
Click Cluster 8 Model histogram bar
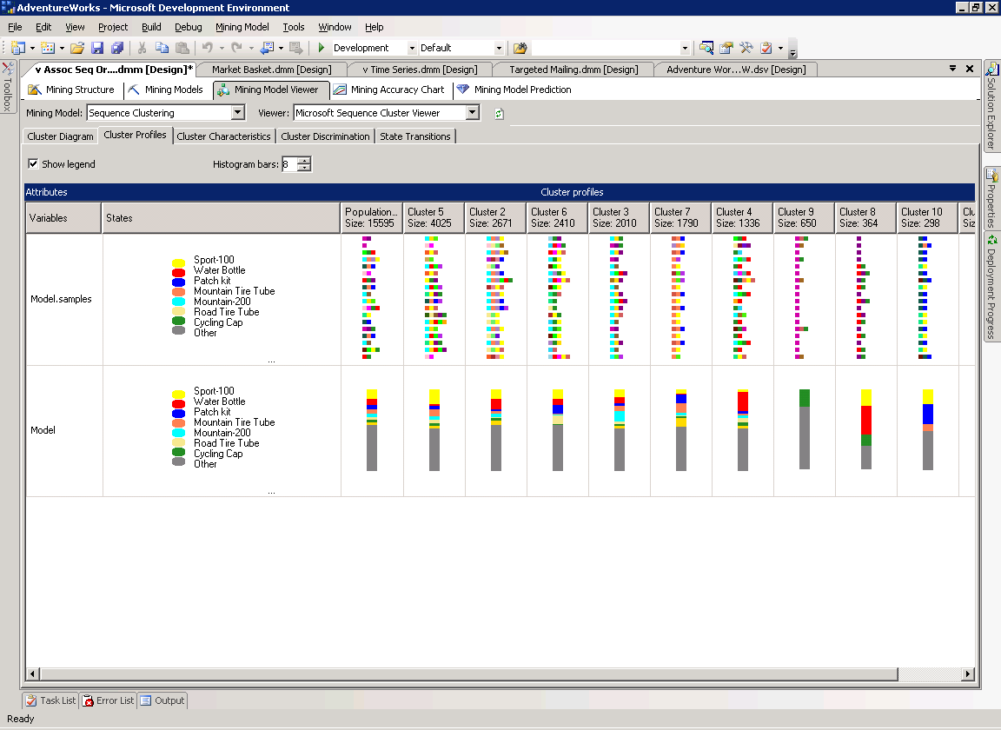coord(866,429)
